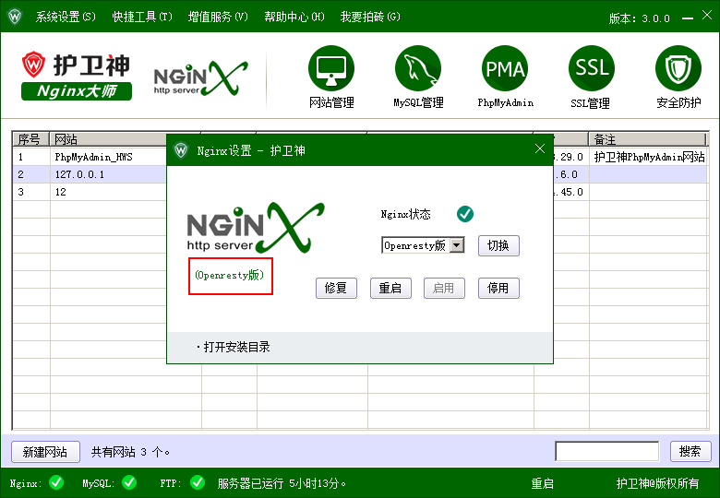Click the 打开安装目录 link
This screenshot has width=720, height=498.
click(x=236, y=348)
